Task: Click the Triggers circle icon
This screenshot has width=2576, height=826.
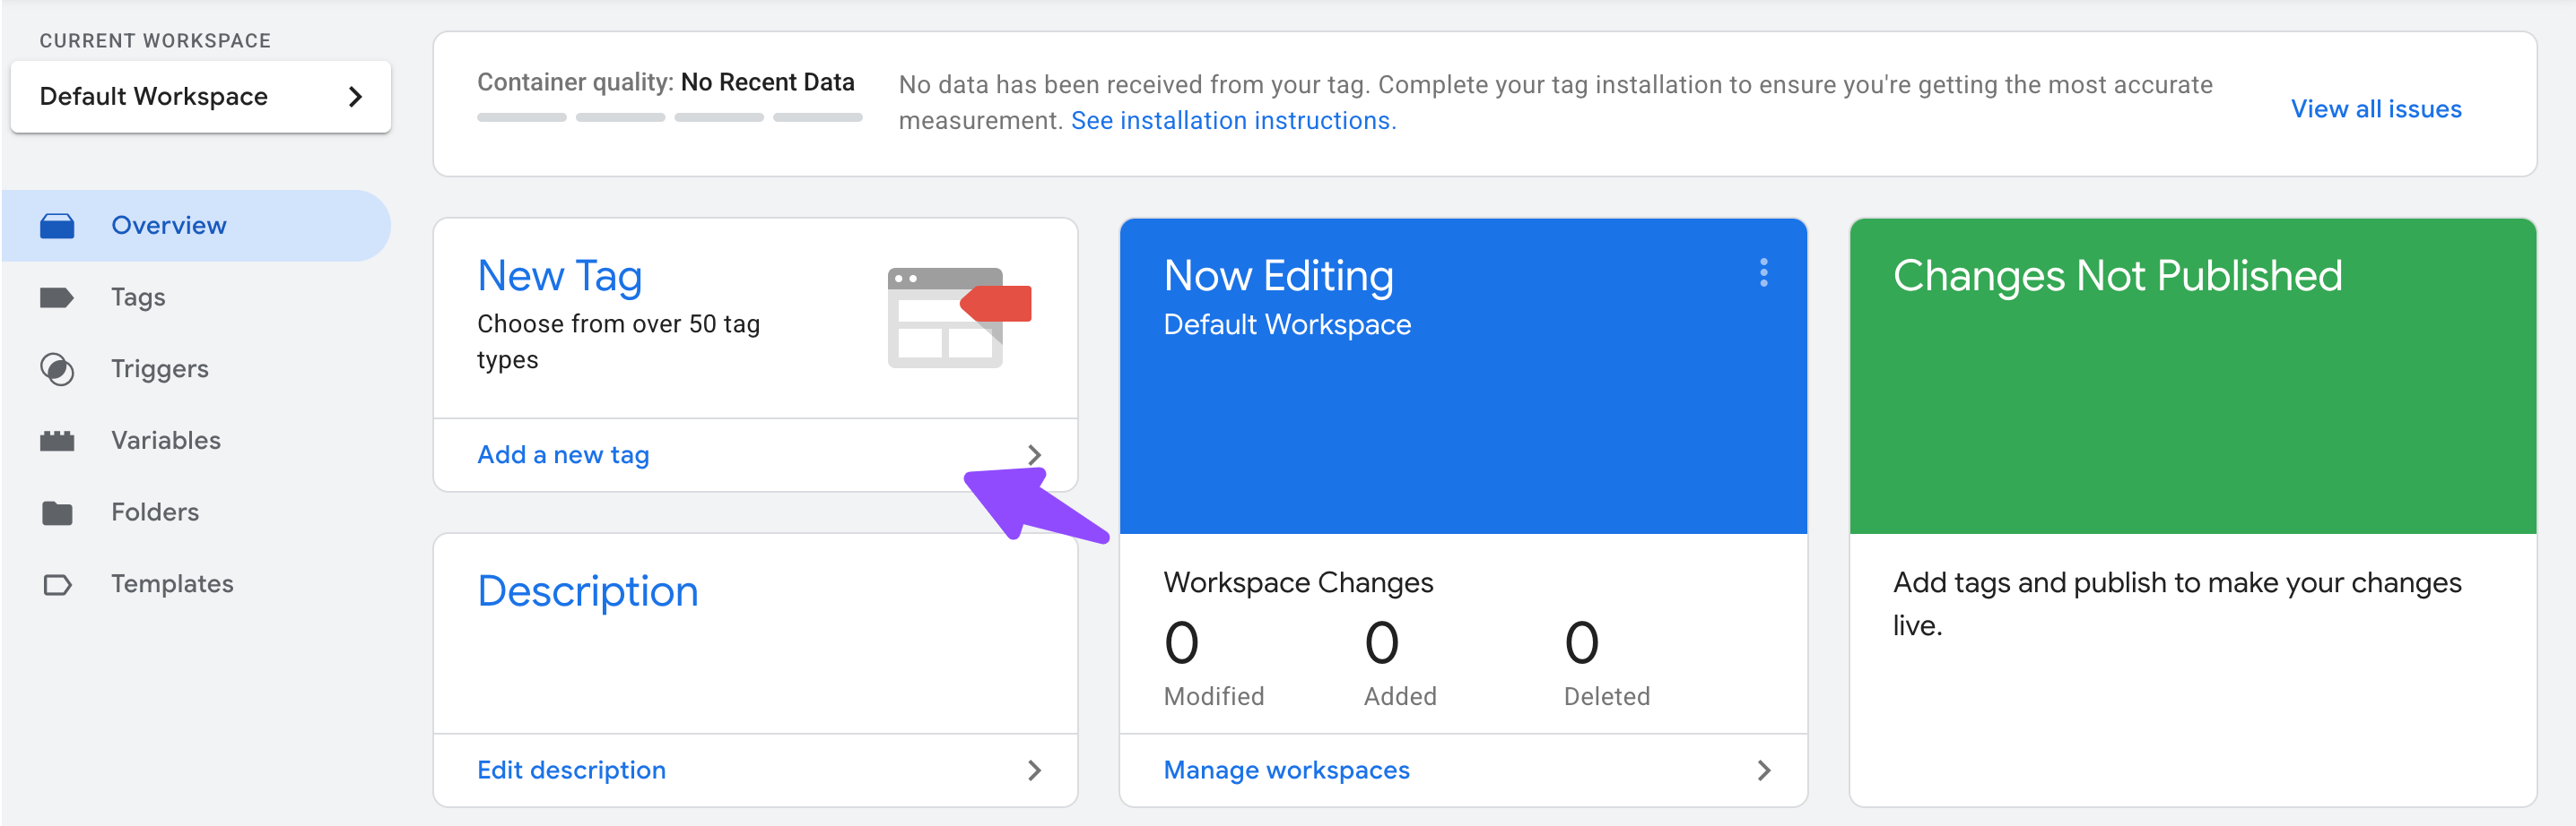Action: [x=57, y=370]
